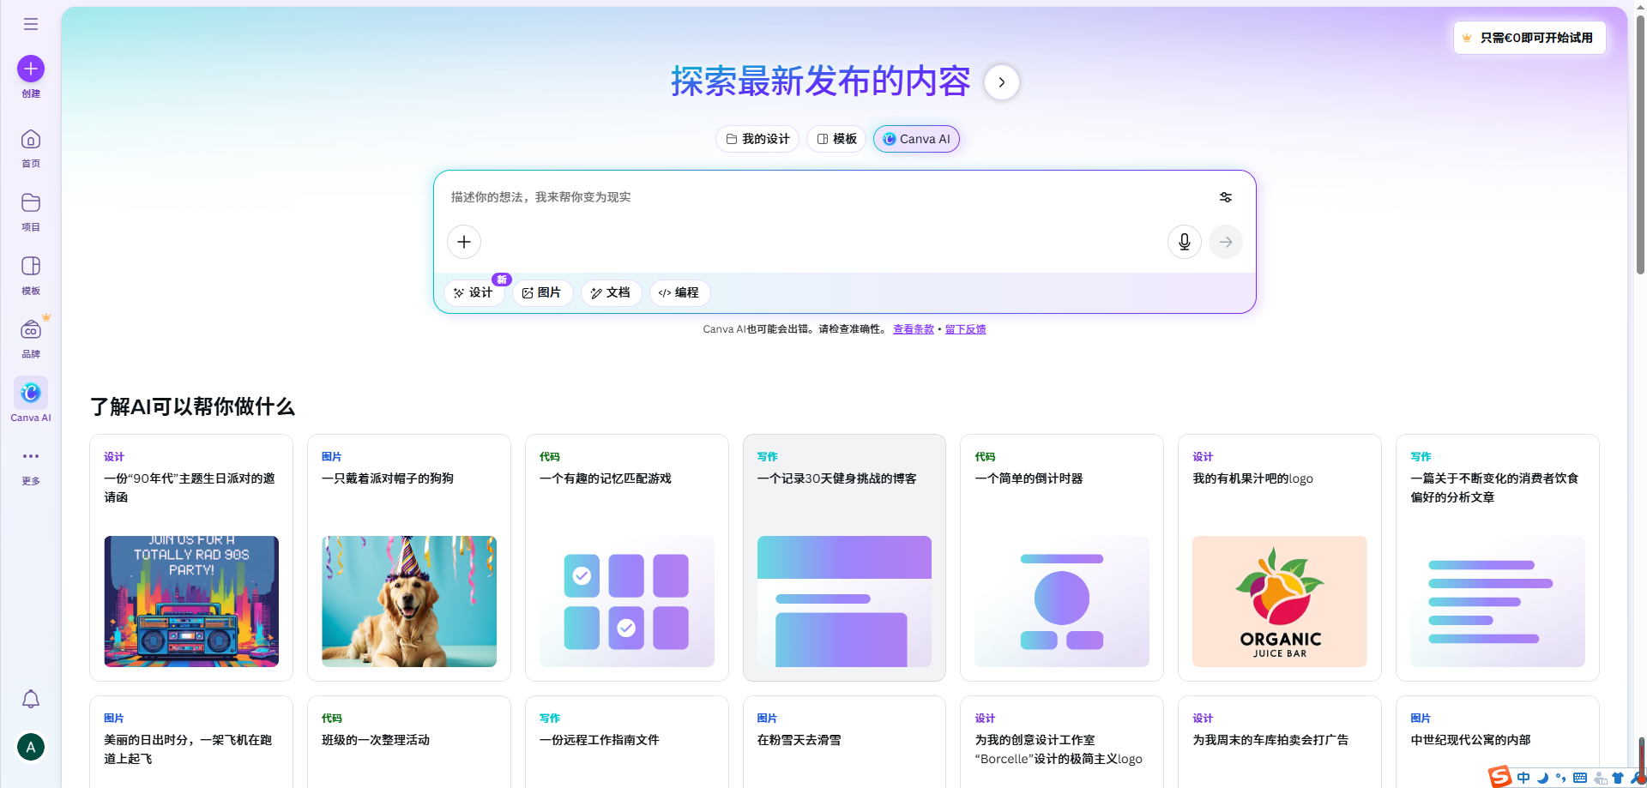Switch on the 文档 mode chip
This screenshot has height=788, width=1647.
tap(611, 292)
